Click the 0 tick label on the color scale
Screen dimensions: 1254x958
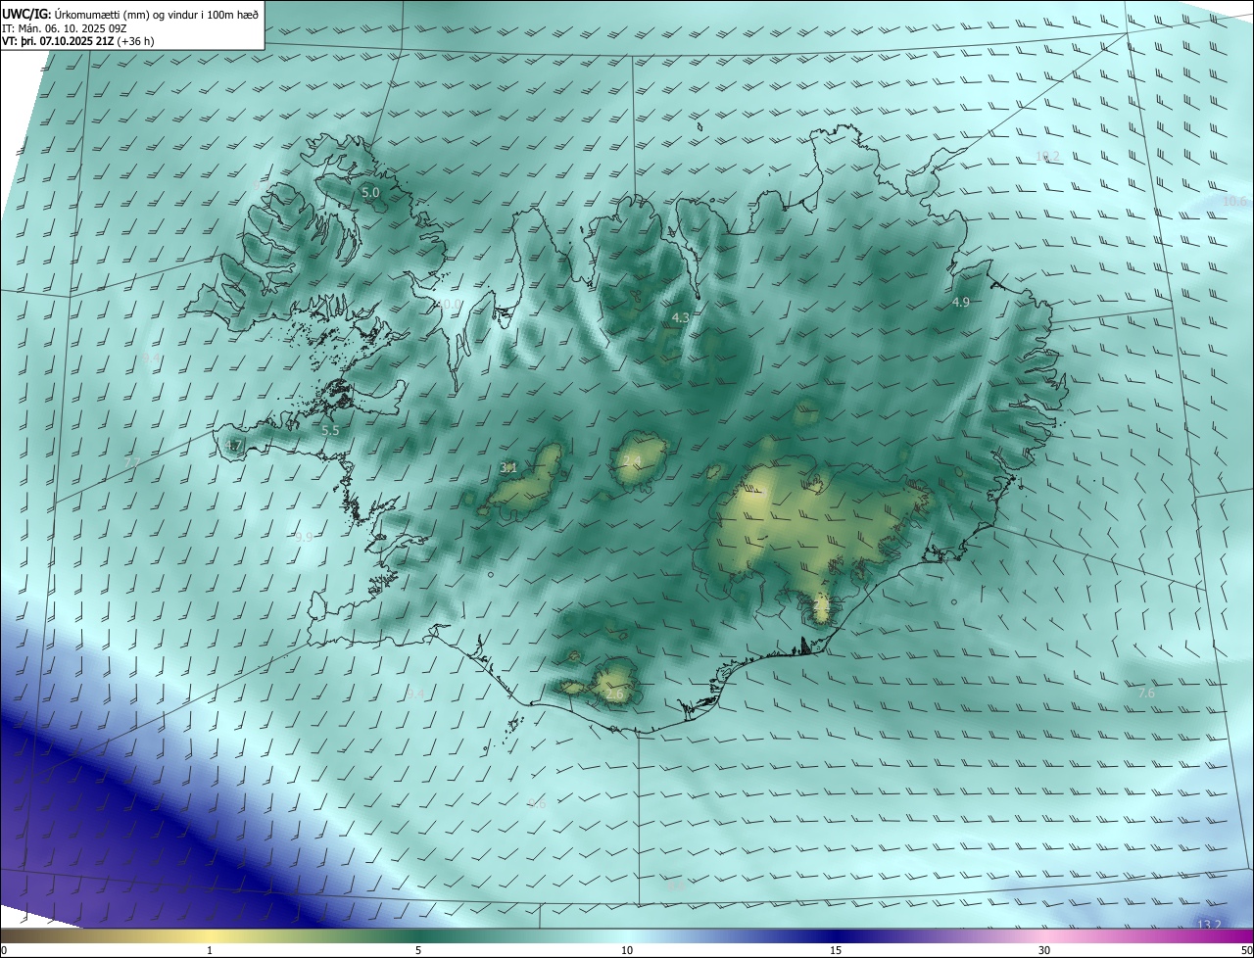tap(4, 951)
